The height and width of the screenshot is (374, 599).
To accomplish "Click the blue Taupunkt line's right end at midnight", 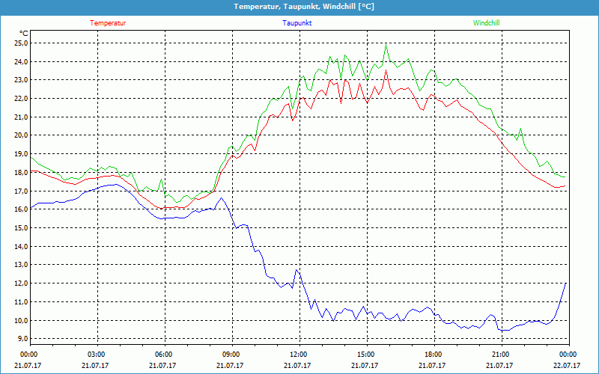I will point(566,283).
